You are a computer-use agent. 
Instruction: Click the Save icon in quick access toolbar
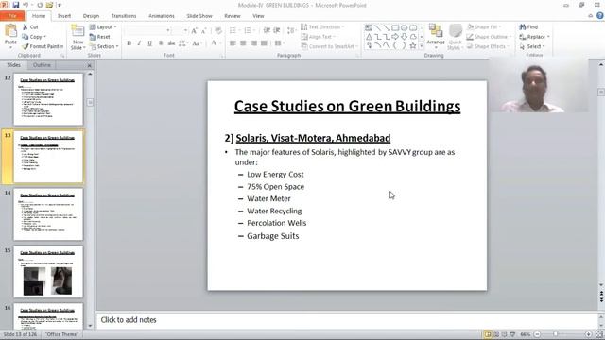[x=15, y=5]
